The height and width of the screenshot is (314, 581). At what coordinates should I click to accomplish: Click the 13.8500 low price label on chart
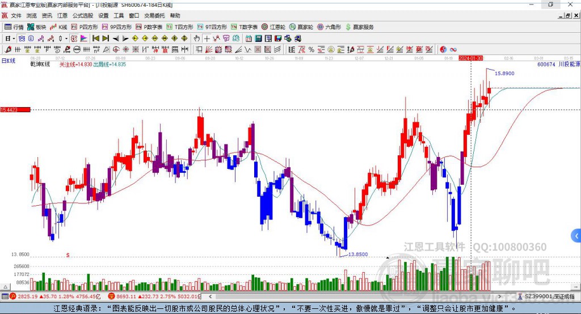pyautogui.click(x=358, y=254)
